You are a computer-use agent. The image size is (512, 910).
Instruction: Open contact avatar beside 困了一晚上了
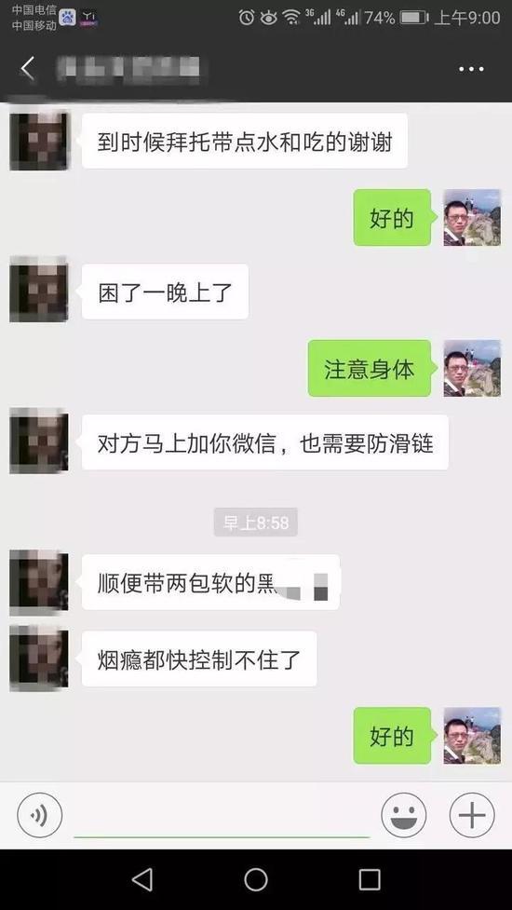click(39, 289)
